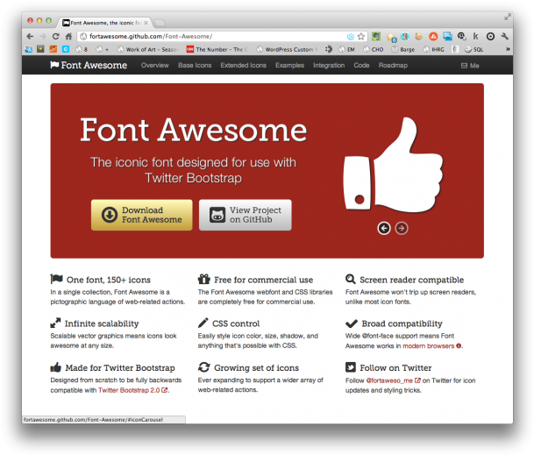Viewport: 534px width, 455px height.
Task: Click the resize arrows icon by Infinite scalability
Action: click(x=55, y=323)
